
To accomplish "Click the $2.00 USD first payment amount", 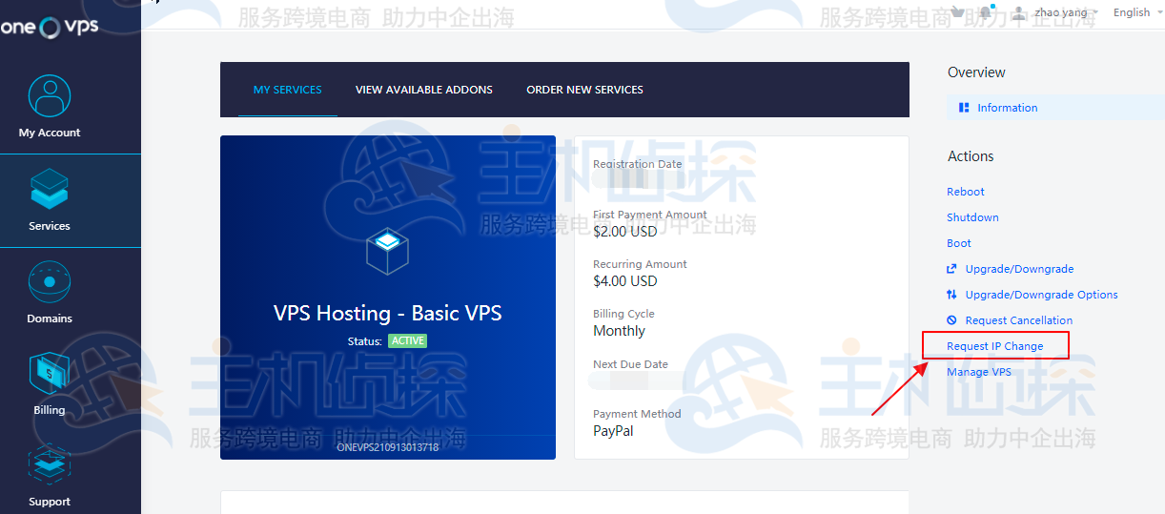I will coord(625,231).
